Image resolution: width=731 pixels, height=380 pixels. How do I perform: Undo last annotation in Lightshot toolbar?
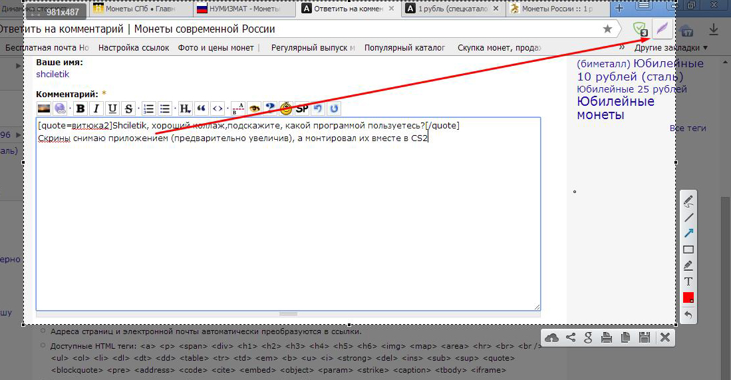tap(688, 315)
